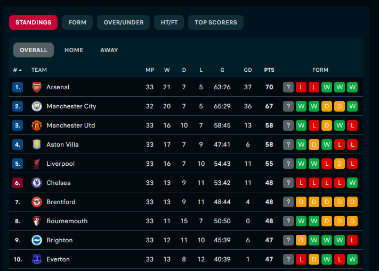The width and height of the screenshot is (379, 271).
Task: Switch to the HOME standings filter
Action: point(74,50)
